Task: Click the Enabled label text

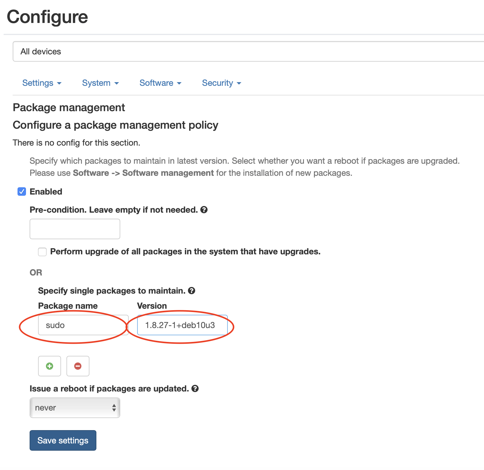Action: [46, 192]
